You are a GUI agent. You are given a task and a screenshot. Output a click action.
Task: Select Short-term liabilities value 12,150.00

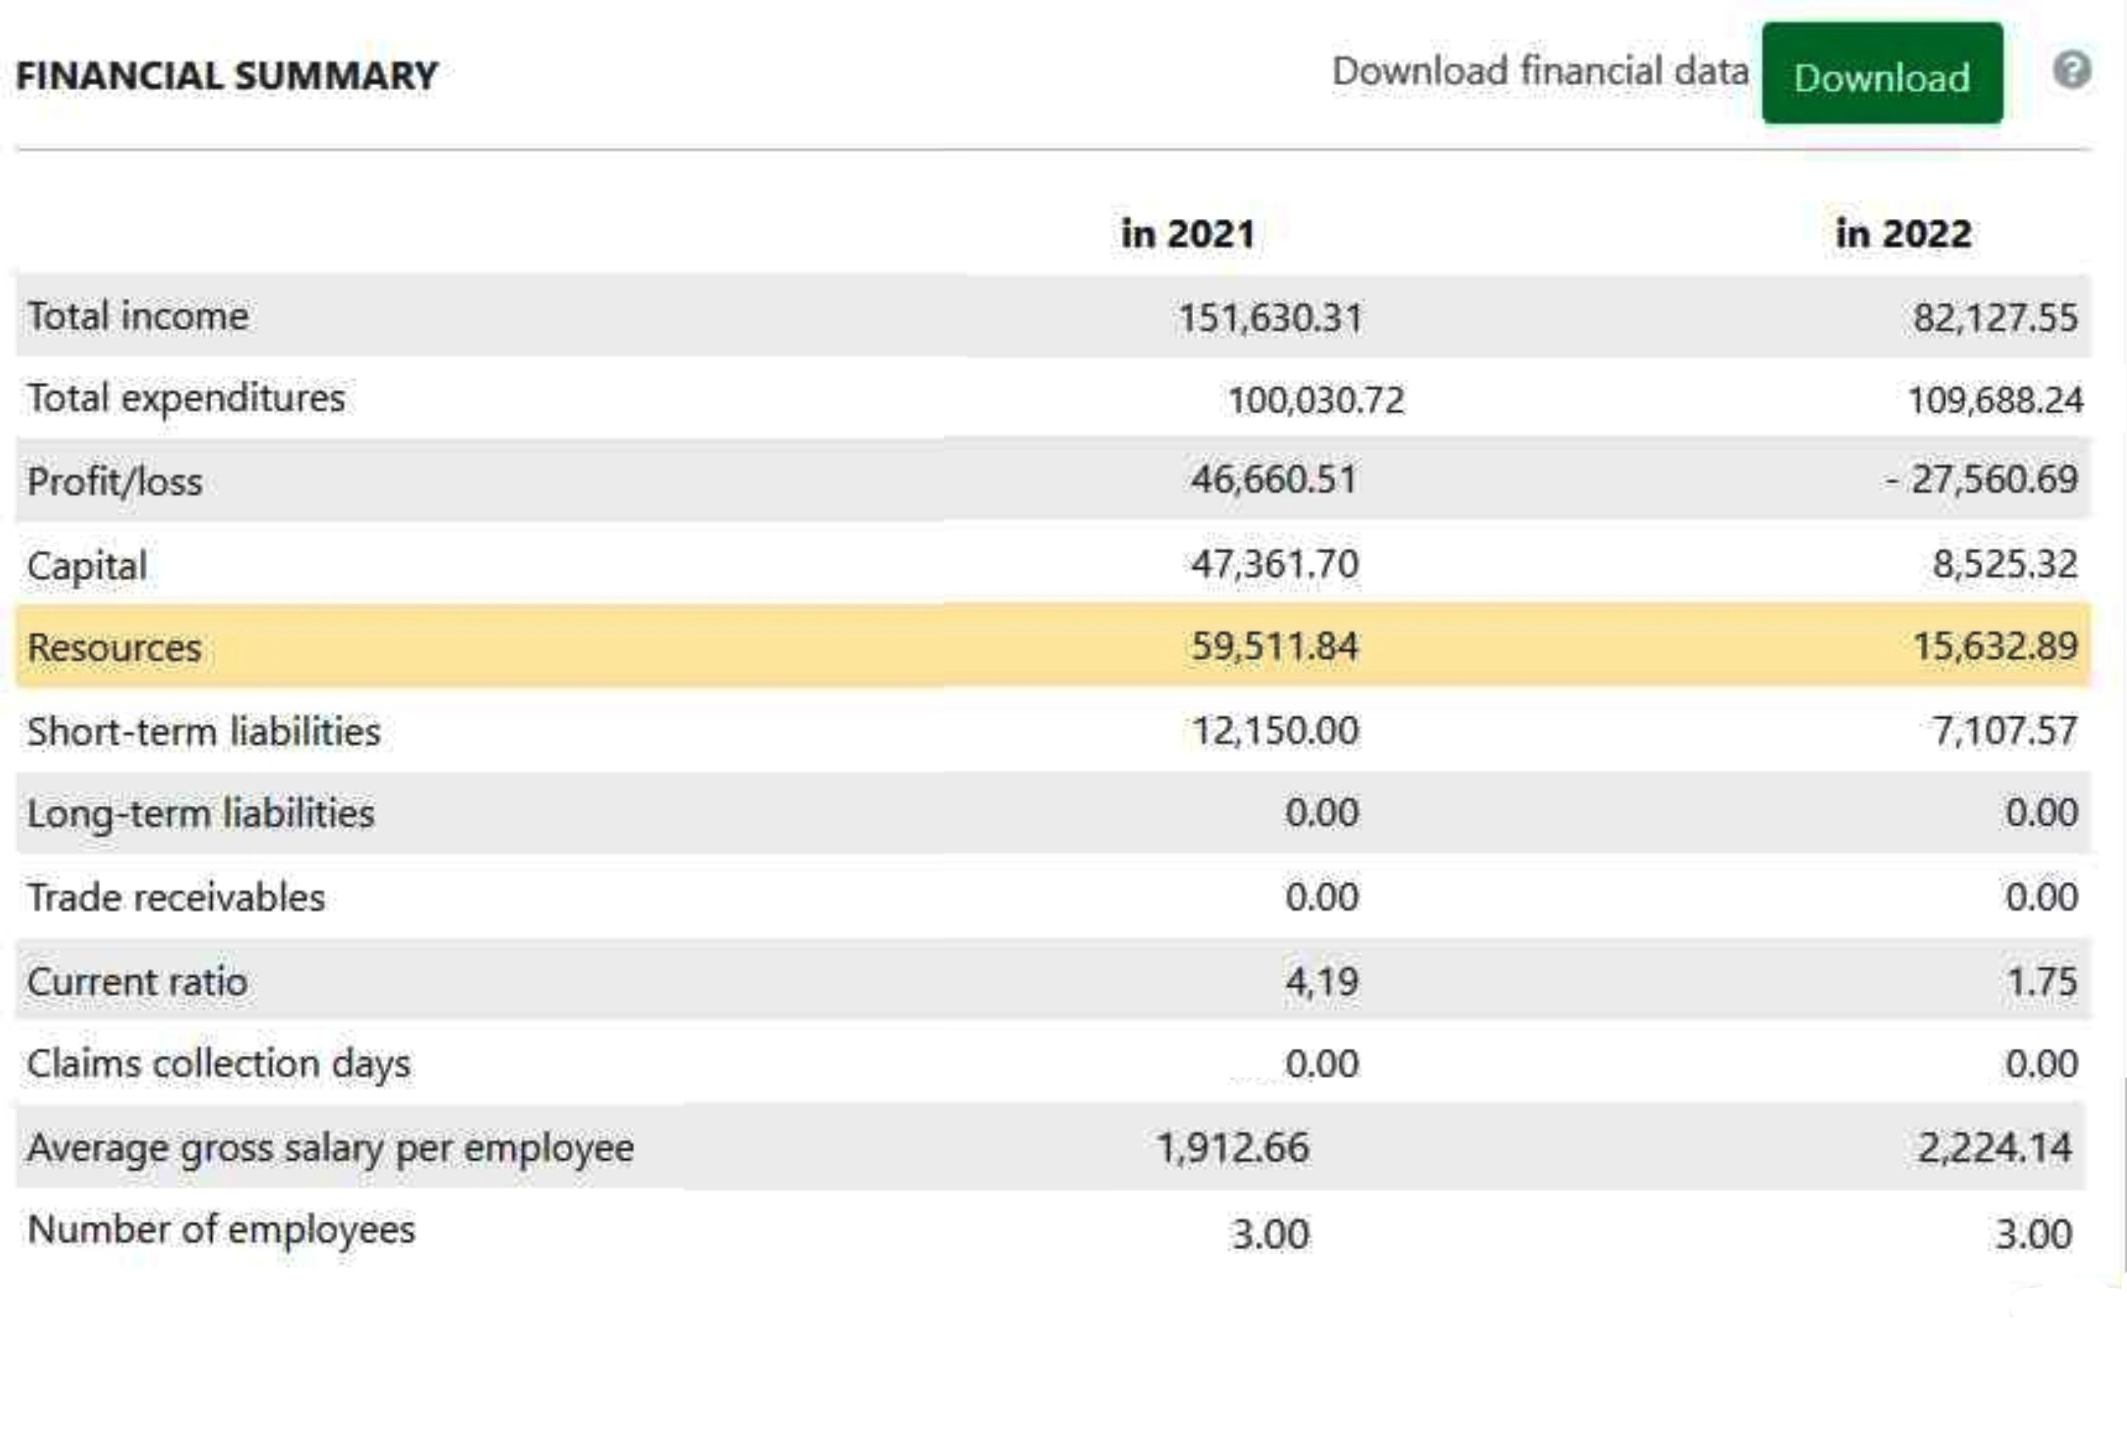point(1275,731)
